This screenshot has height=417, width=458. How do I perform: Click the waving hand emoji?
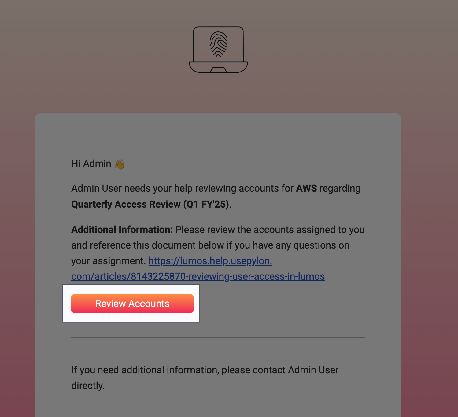click(x=120, y=164)
